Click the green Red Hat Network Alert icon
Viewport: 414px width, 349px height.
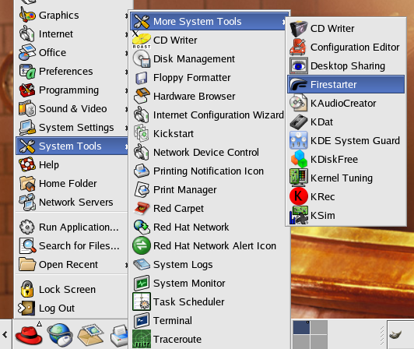(142, 245)
